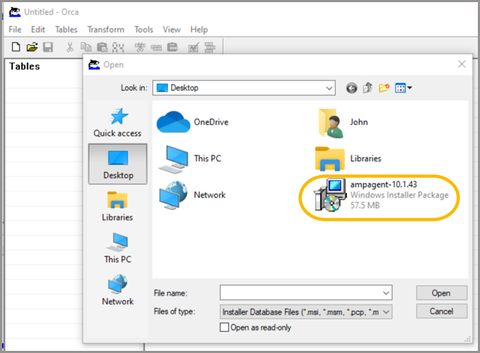Go back using the dialog's back arrow
480x353 pixels.
pyautogui.click(x=351, y=88)
